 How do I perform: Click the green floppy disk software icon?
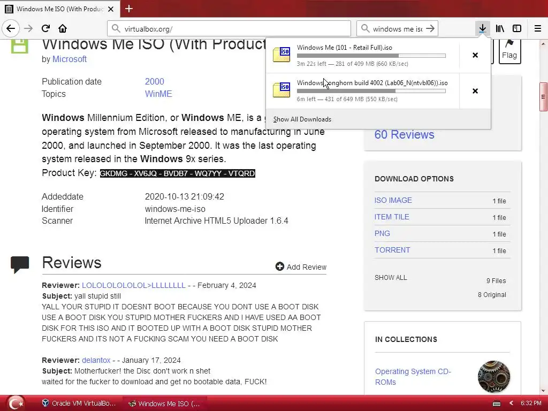click(x=20, y=46)
